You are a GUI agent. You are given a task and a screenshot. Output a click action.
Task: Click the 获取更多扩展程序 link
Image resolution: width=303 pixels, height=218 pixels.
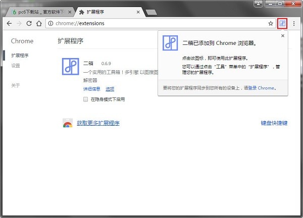coord(98,123)
